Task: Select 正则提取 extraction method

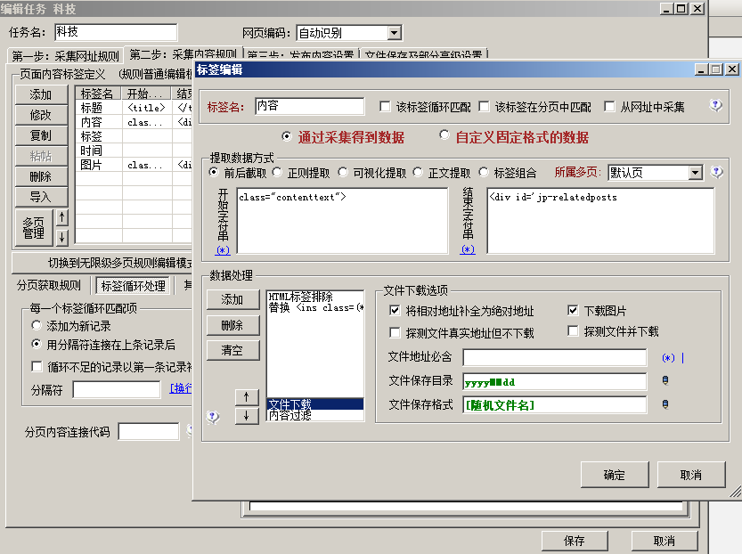Action: (x=278, y=173)
